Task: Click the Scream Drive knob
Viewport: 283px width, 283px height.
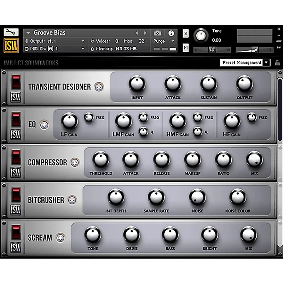Action: [x=132, y=235]
